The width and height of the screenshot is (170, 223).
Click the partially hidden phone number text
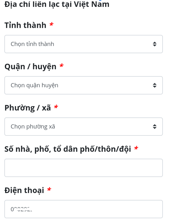pyautogui.click(x=21, y=209)
